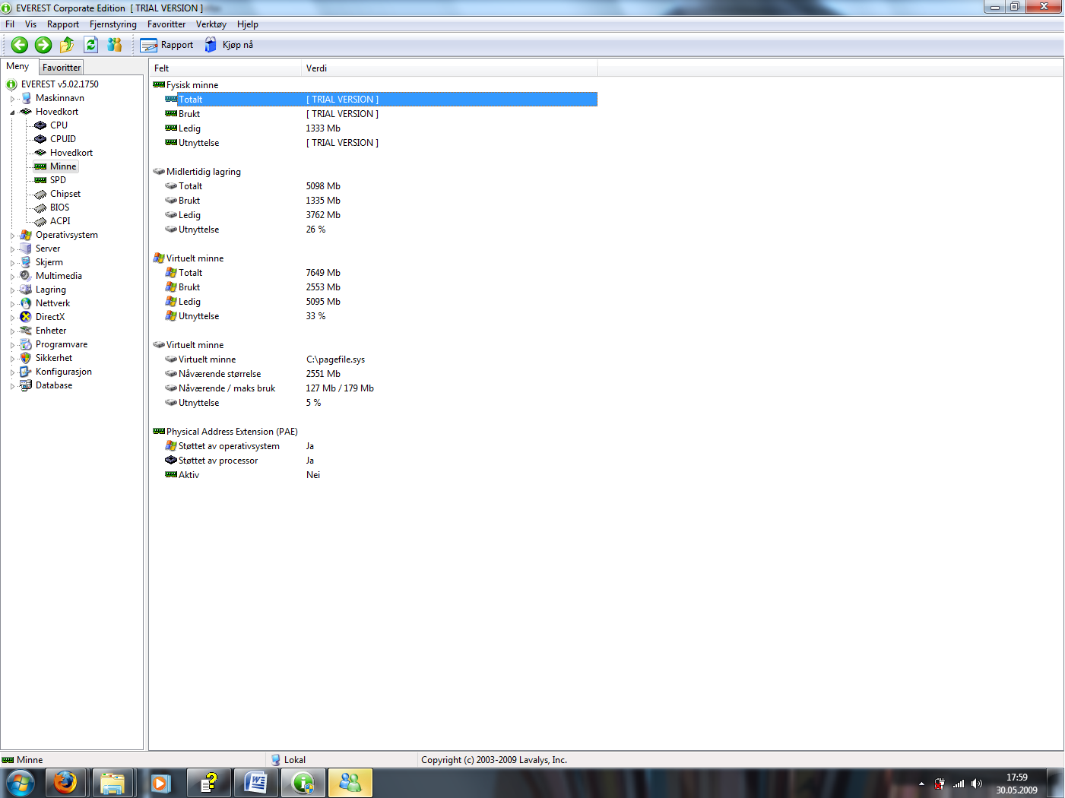Expand the Server tree node
The image size is (1065, 798).
point(12,249)
